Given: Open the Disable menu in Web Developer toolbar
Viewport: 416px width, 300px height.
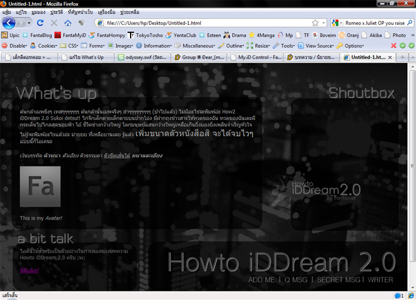Looking at the screenshot, I should 15,46.
